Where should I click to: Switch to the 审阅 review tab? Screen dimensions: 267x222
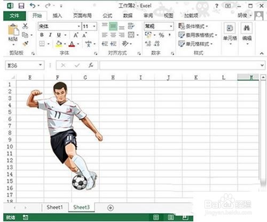148,16
